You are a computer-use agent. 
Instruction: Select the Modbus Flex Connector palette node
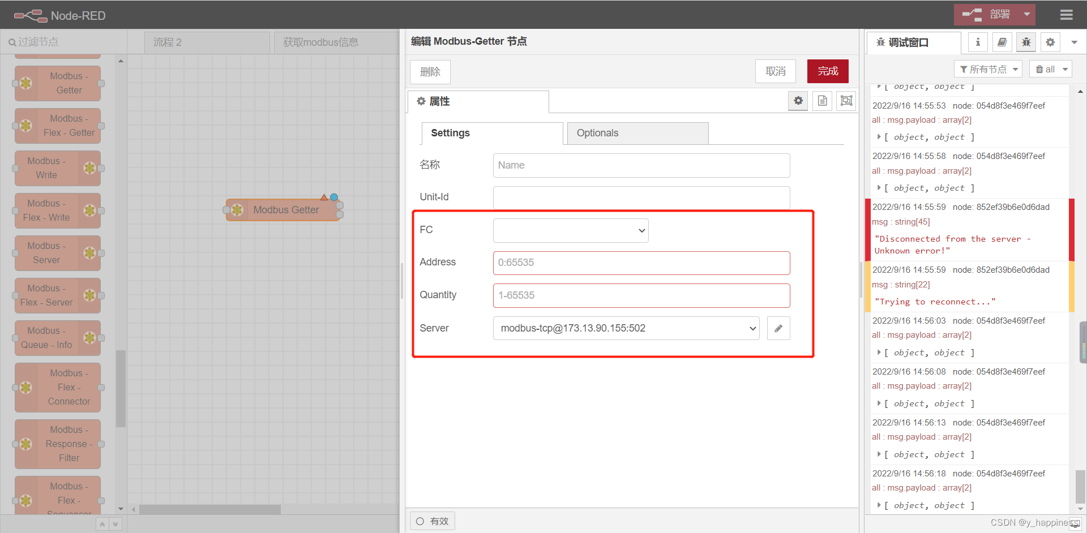coord(58,388)
